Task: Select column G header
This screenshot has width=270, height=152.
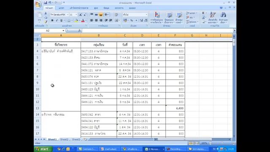Action: click(192, 35)
